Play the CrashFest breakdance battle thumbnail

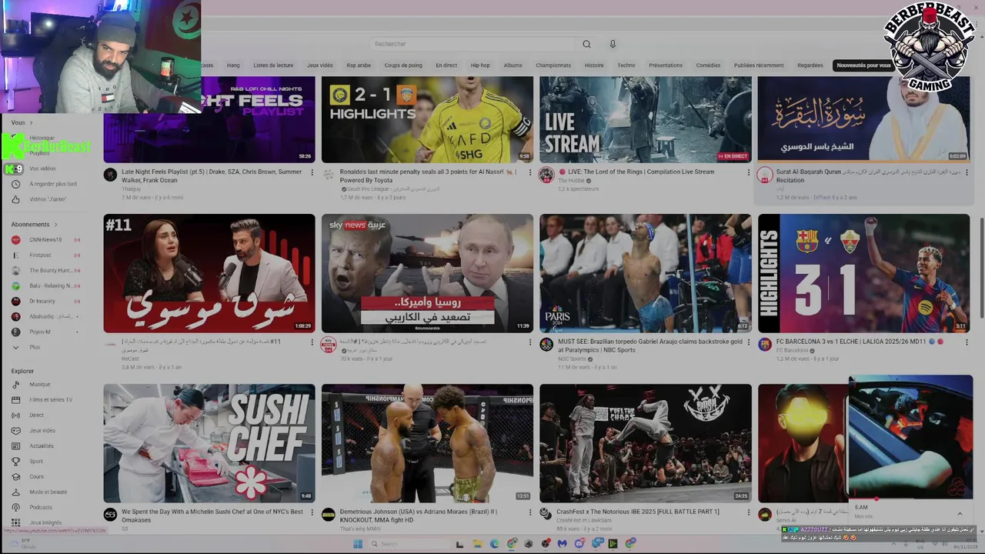646,443
